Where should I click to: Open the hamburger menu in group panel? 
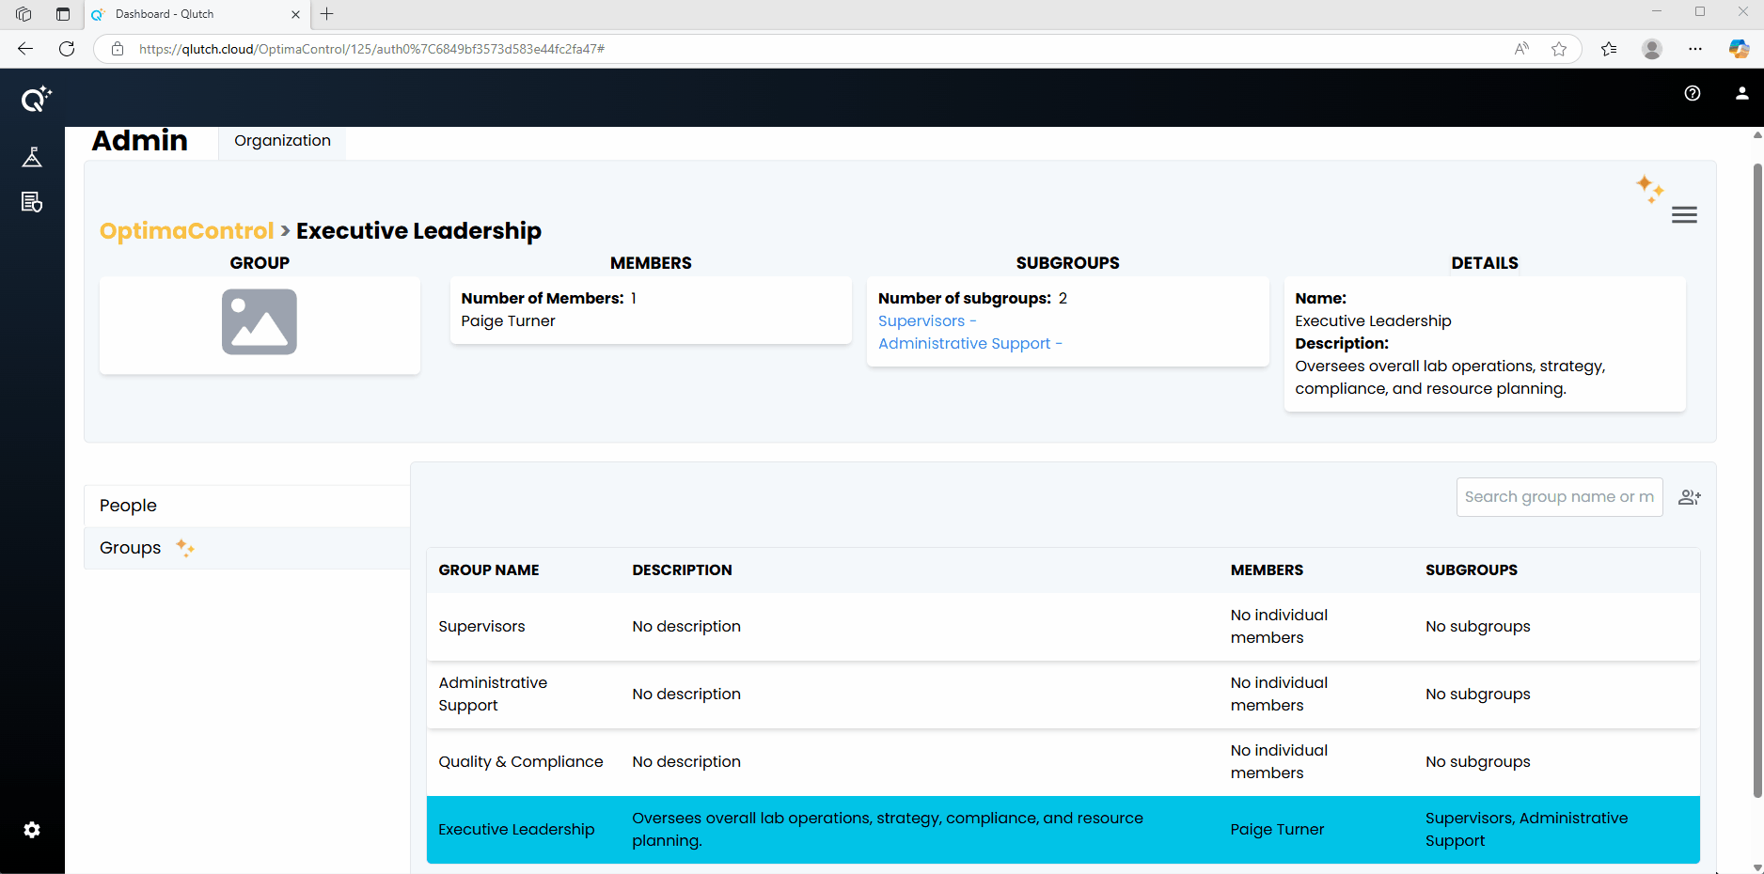click(x=1684, y=215)
